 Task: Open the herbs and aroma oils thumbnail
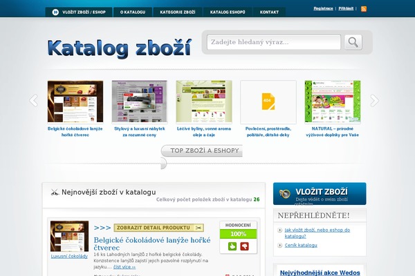(x=204, y=101)
